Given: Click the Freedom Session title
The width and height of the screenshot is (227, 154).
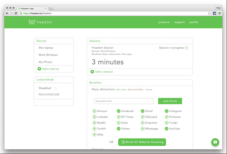Looking at the screenshot, I should 102,48.
